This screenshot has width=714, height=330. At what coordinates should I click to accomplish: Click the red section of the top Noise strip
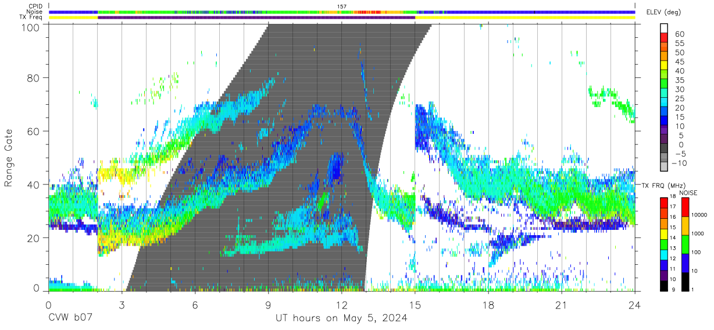coord(367,12)
